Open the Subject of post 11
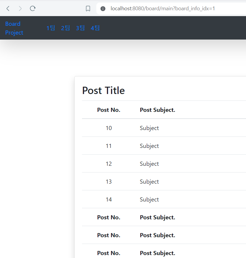 pos(149,146)
